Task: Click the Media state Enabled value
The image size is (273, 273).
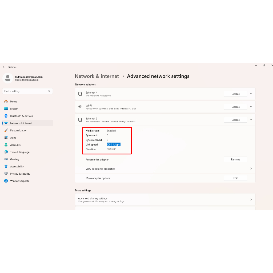Action: [111, 131]
